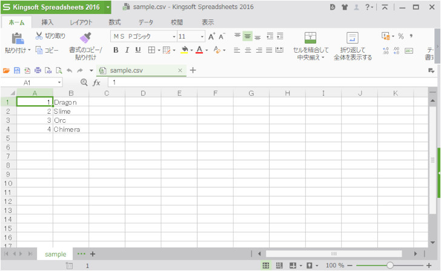Viewport: 441px width, 271px height.
Task: Switch to the ホーム tab
Action: click(16, 22)
